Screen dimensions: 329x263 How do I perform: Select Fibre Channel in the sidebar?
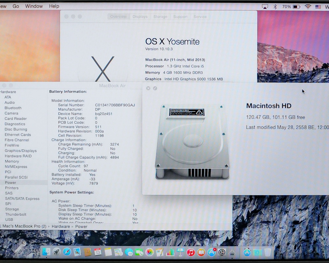[17, 140]
